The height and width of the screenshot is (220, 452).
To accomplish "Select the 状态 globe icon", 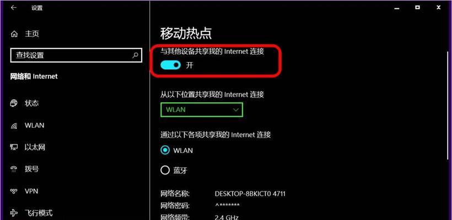I will [x=14, y=103].
